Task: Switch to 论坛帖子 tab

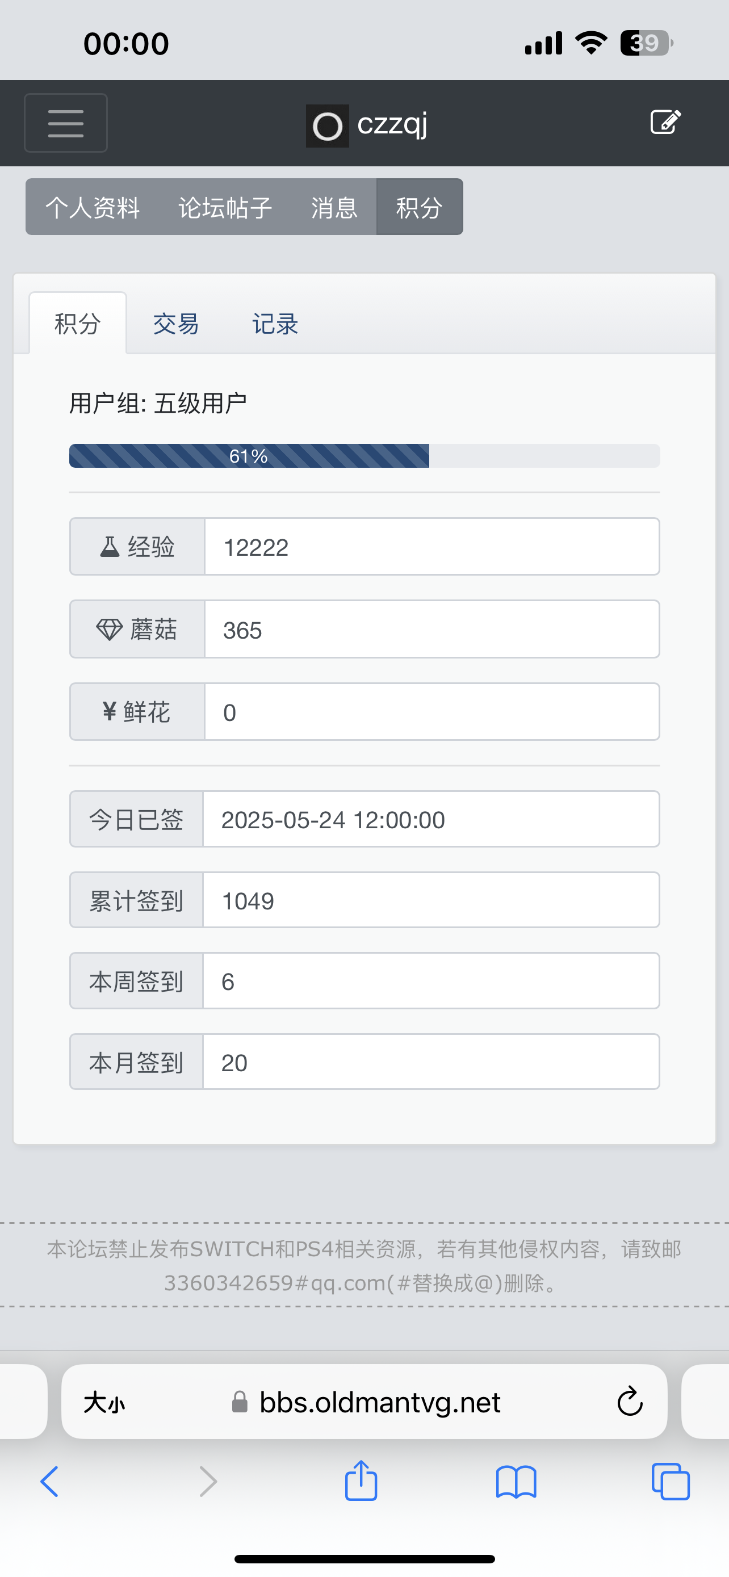Action: (x=225, y=208)
